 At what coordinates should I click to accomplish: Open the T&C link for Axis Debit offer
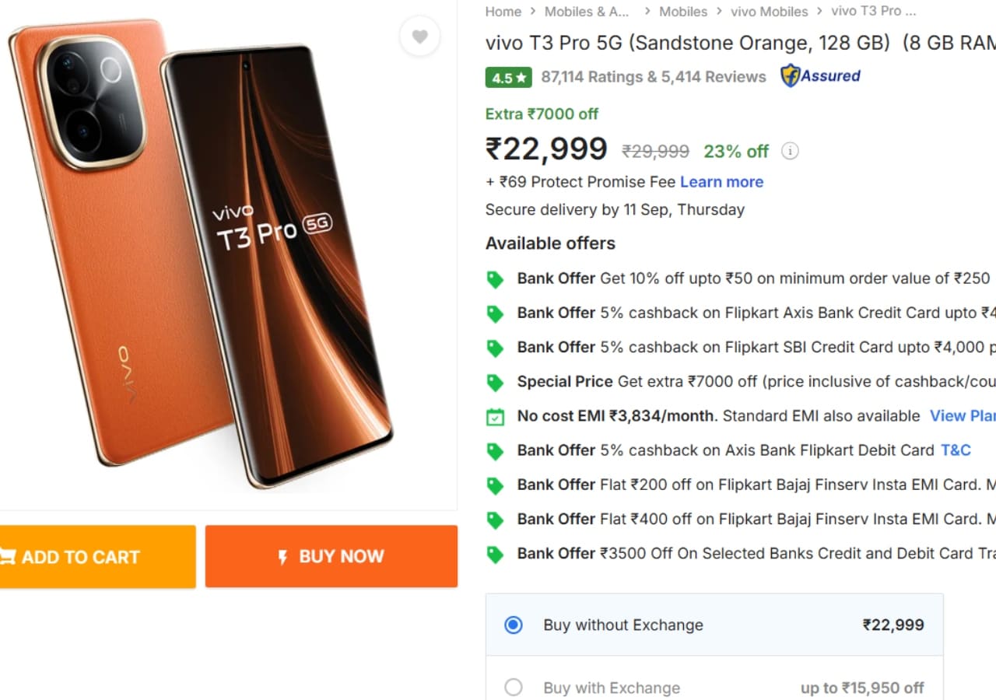coord(956,450)
